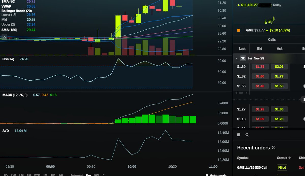305x176 pixels.
Task: Click the Recent orders heading
Action: coord(253,148)
